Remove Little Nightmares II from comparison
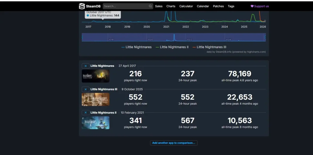This screenshot has height=155, width=313. (x=86, y=113)
